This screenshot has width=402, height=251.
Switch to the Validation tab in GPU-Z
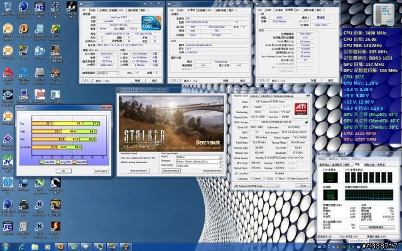[x=265, y=96]
